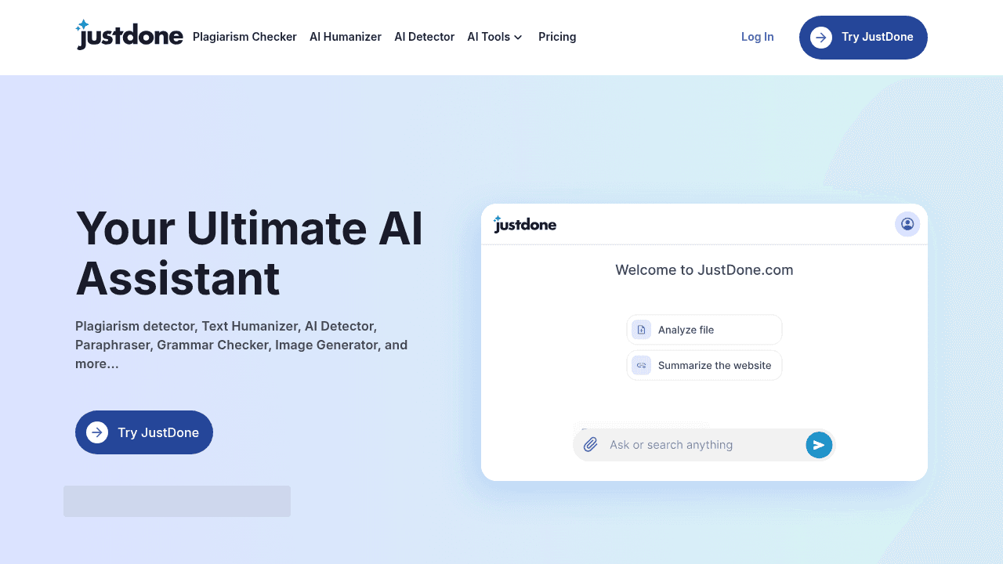
Task: Click the JustDone logo inside the chat widget
Action: 524,224
